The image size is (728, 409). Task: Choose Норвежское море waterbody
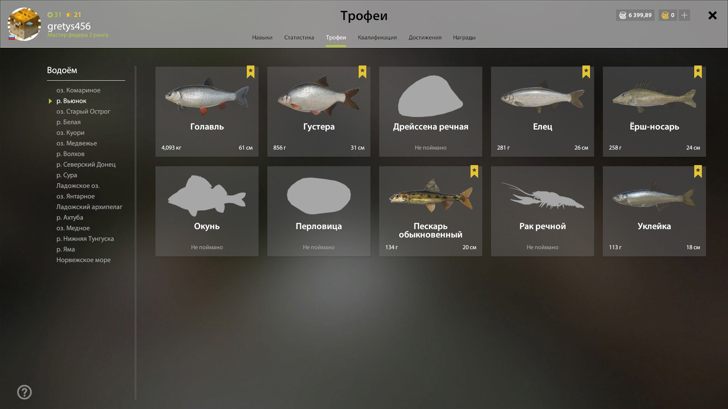[83, 260]
